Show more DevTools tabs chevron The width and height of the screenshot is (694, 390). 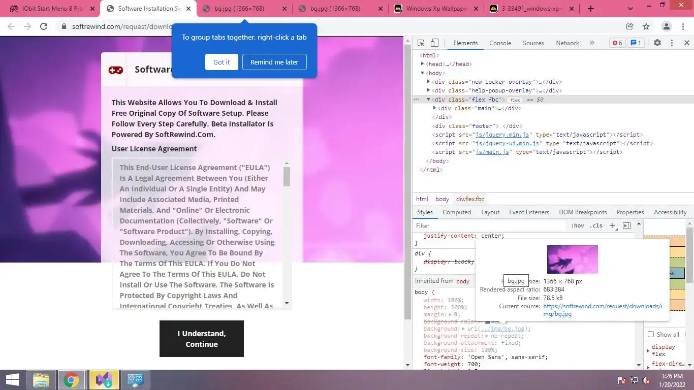click(592, 43)
